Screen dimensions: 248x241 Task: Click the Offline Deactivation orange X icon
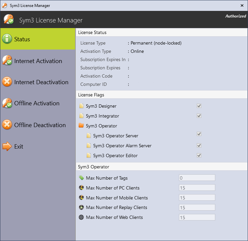point(7,124)
